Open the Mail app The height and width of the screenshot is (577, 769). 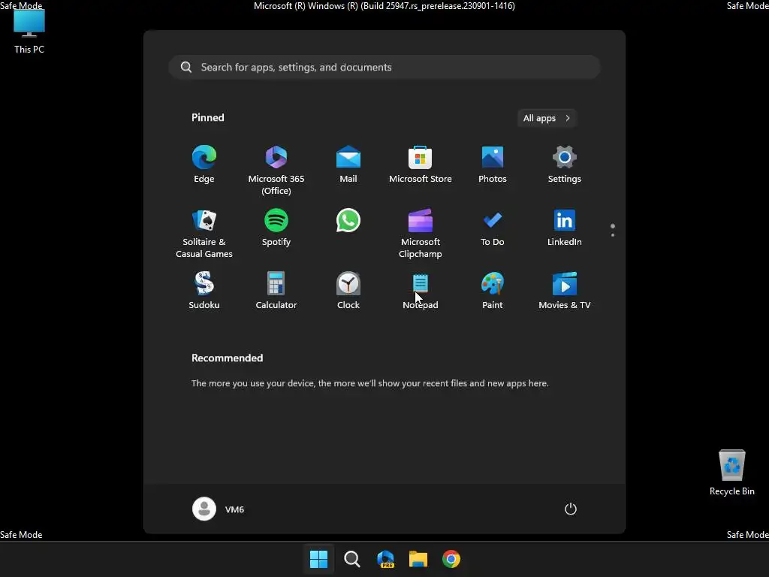(348, 165)
